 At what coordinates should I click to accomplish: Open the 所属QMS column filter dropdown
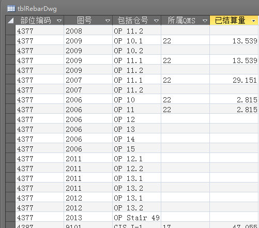[205, 21]
